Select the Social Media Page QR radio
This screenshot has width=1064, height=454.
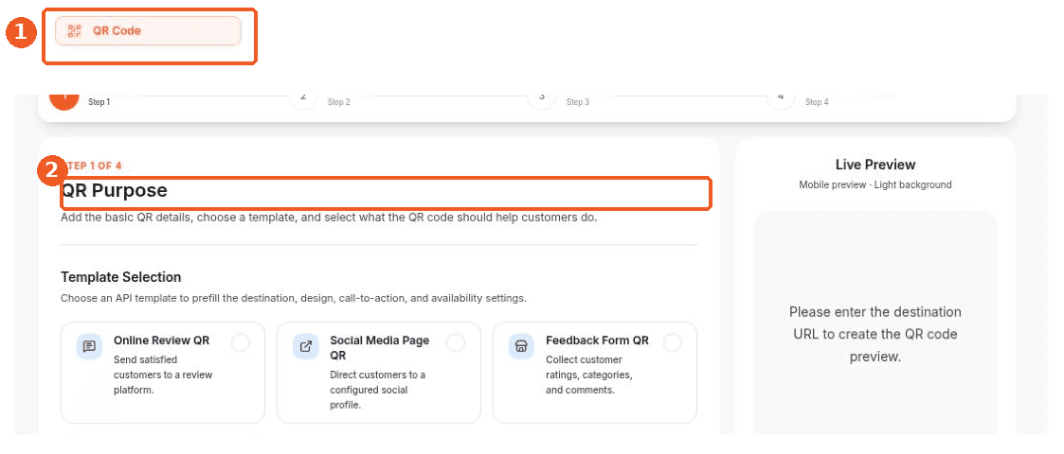click(456, 343)
